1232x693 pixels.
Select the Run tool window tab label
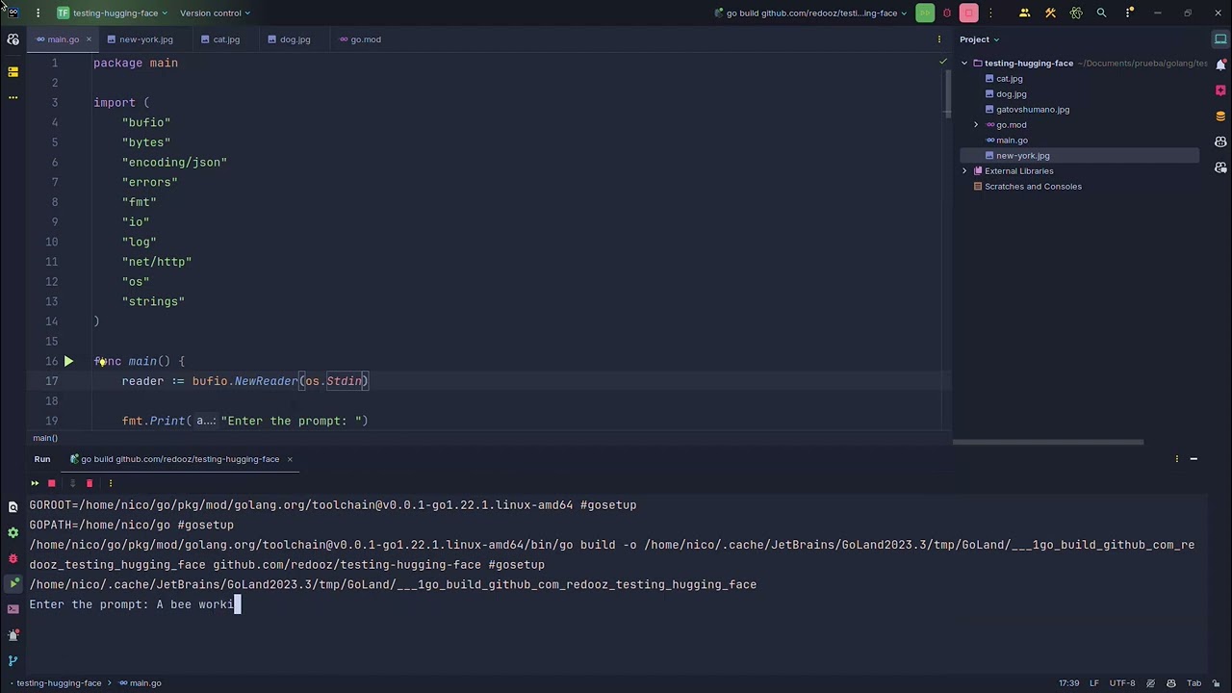click(42, 459)
